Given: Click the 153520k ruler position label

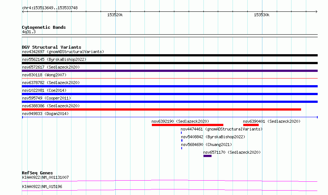Looking at the screenshot, I should coord(115,15).
